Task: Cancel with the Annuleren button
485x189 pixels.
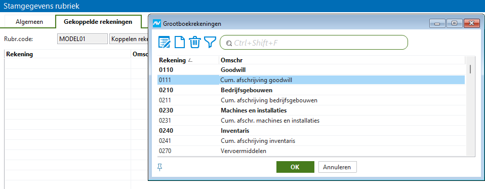Action: click(337, 167)
